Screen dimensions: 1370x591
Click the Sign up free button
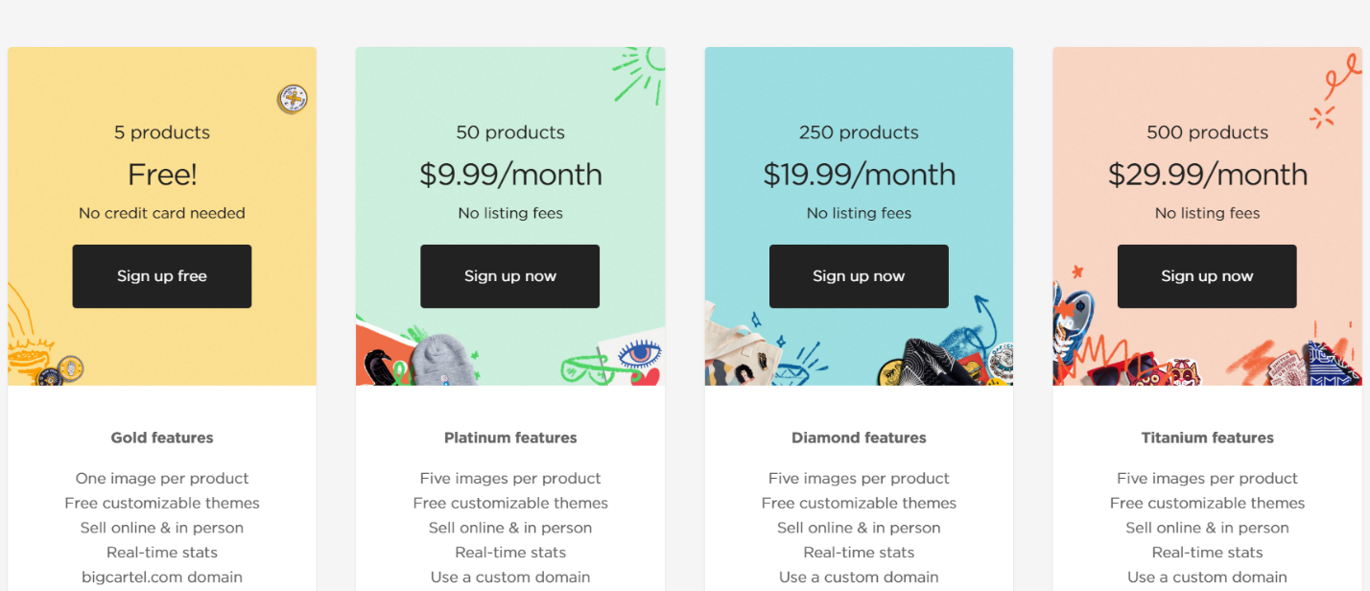[162, 276]
